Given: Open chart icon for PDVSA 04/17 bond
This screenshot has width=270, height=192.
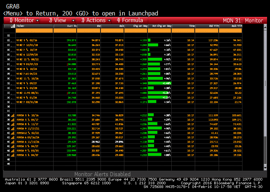Looking at the screenshot, I should tap(13, 120).
